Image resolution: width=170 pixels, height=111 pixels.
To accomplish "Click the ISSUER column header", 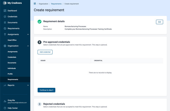I will 43,61.
